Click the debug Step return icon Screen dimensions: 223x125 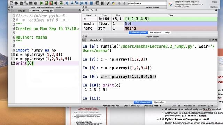pos(82,3)
